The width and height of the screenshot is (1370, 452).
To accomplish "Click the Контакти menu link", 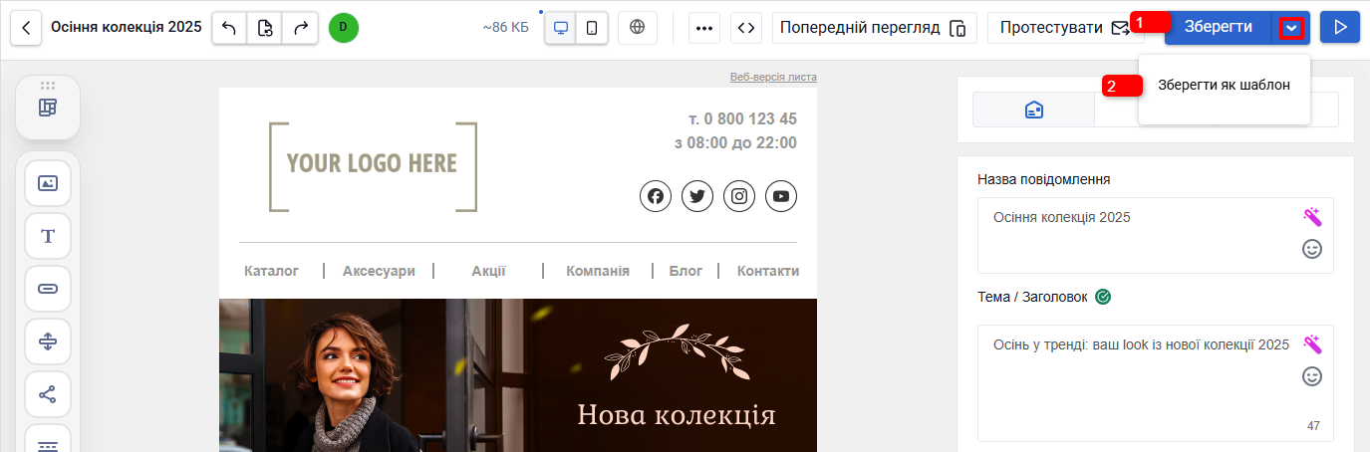I will coord(768,271).
